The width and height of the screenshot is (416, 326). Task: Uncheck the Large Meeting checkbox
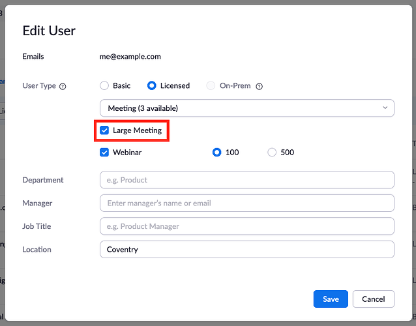[x=104, y=130]
